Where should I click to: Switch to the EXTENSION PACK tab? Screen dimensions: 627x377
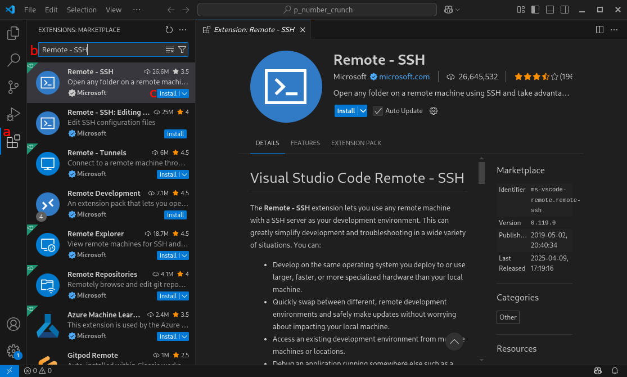356,143
